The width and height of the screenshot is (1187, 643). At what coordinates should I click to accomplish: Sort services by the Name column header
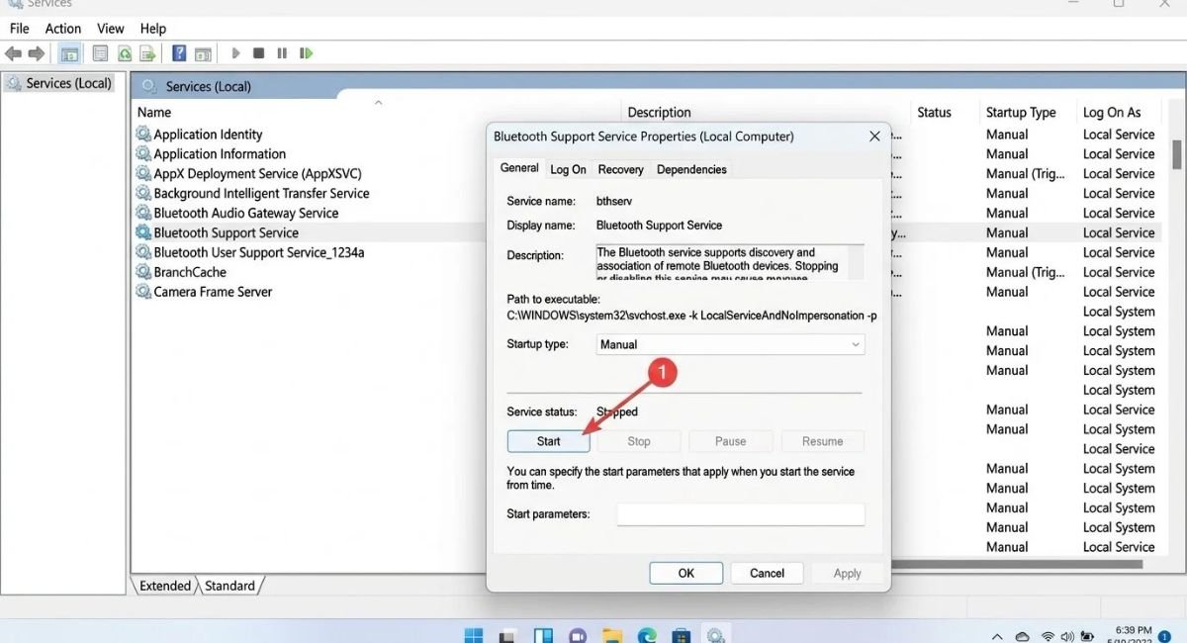click(x=154, y=112)
